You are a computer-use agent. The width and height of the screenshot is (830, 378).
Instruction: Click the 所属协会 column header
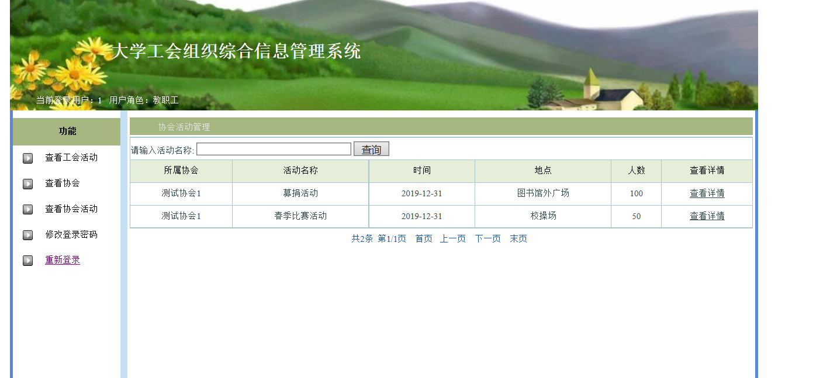click(181, 171)
